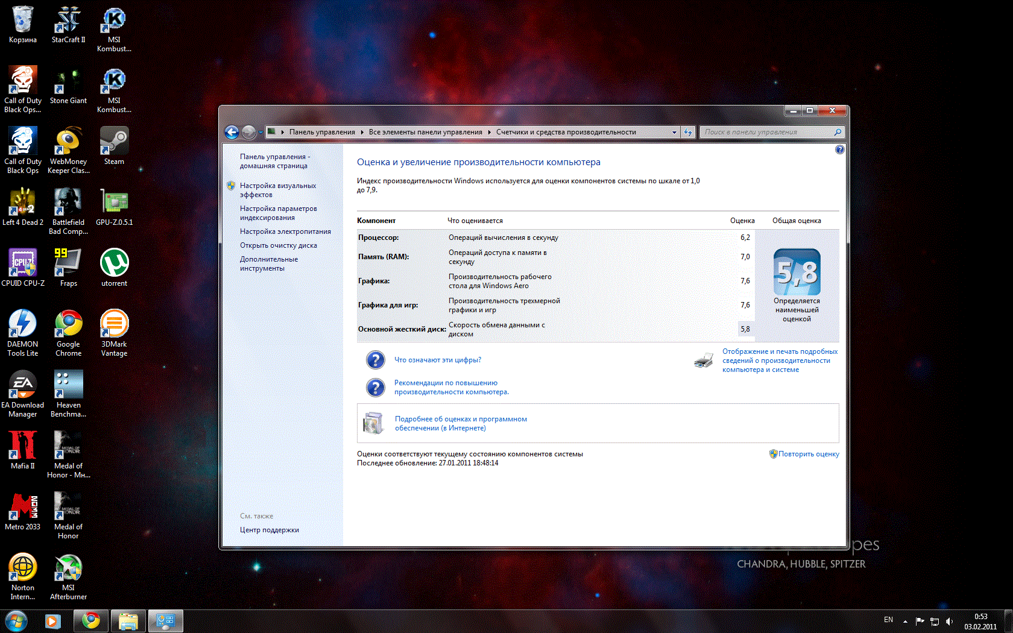Screen dimensions: 1013x633
Task: Open DAEMON Tools Lite shortcut
Action: [x=22, y=333]
